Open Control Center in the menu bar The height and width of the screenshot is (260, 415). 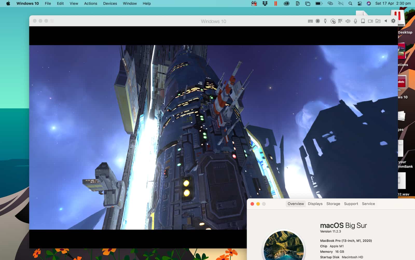click(359, 3)
